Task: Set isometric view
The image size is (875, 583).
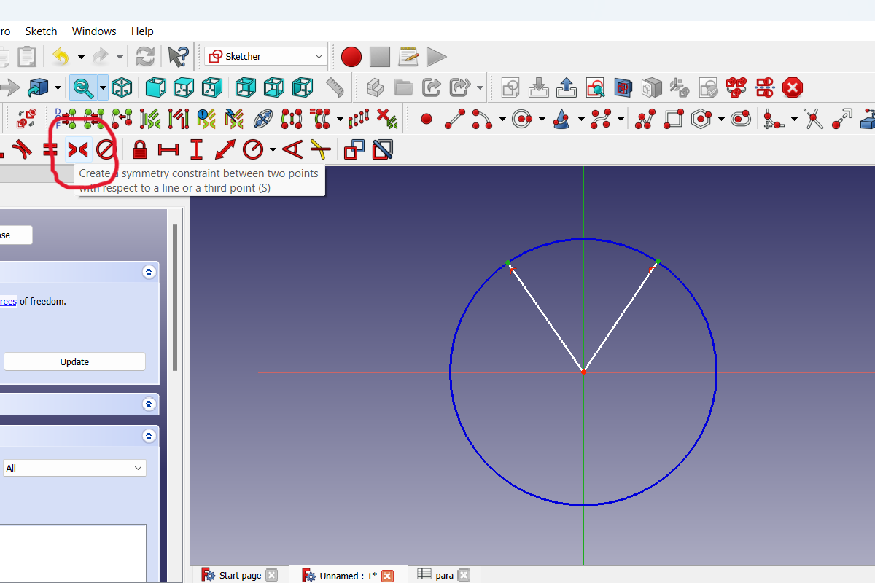Action: (122, 88)
